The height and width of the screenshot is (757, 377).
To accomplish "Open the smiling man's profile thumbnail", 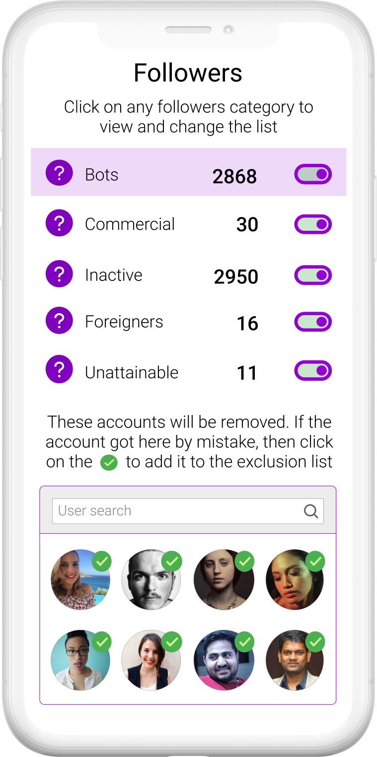I will click(x=224, y=660).
